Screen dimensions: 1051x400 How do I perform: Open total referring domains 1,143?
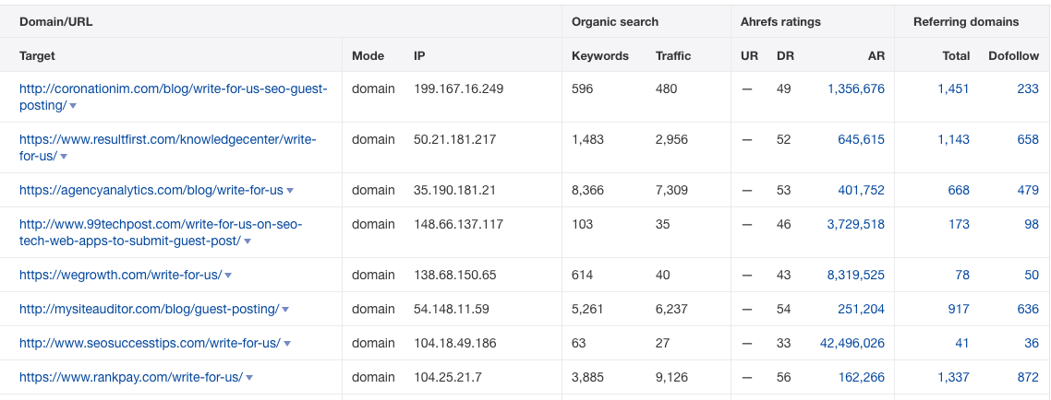point(954,139)
